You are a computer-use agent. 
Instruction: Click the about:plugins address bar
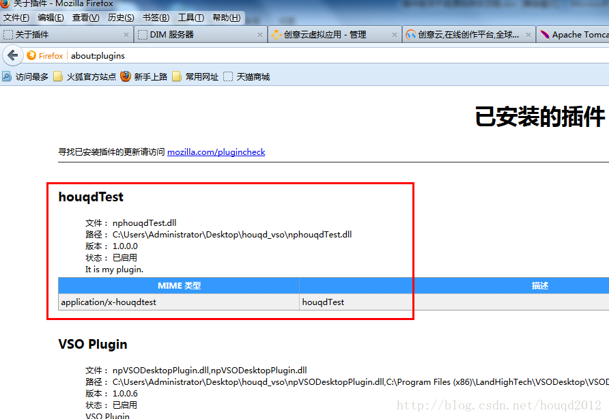[338, 55]
